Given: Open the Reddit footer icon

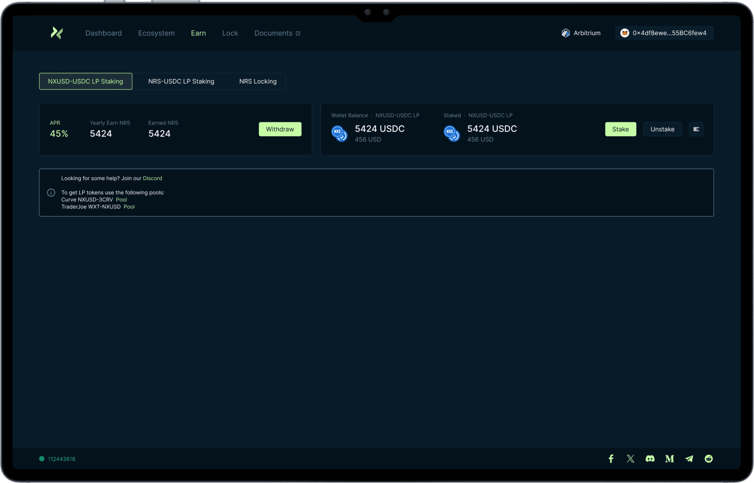Looking at the screenshot, I should tap(709, 458).
